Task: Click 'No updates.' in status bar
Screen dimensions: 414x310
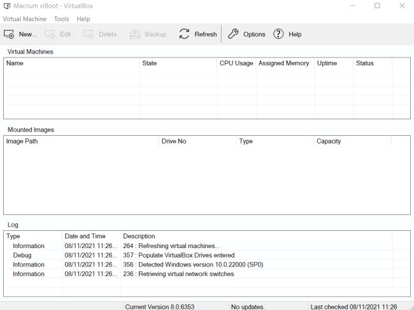Action: 248,307
